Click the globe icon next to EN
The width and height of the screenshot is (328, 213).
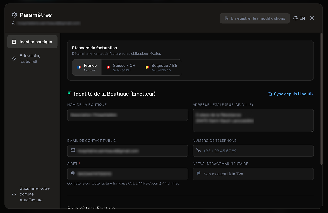[x=295, y=18]
